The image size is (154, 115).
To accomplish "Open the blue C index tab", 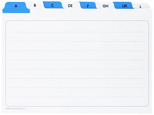I will [x=53, y=5].
